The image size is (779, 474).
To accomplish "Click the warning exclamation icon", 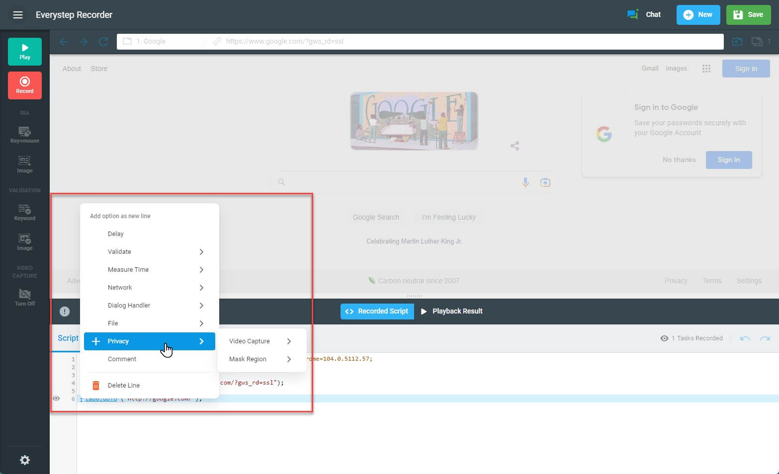I will (x=65, y=312).
